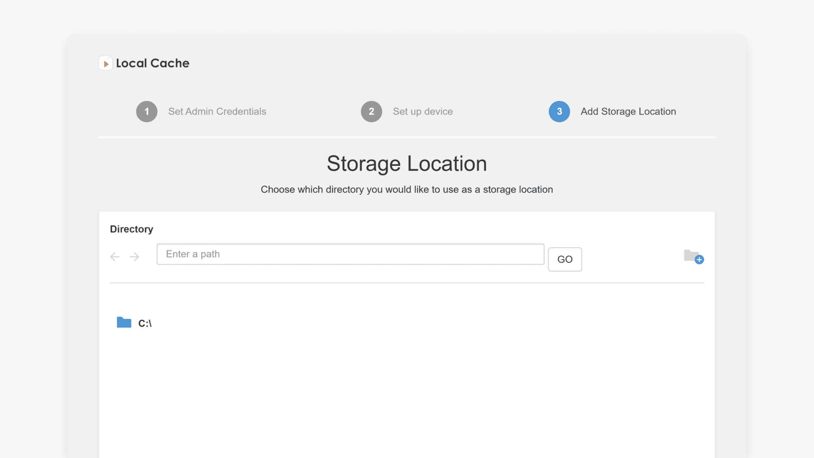Advance the setup wizard via step 3 indicator

pyautogui.click(x=559, y=112)
